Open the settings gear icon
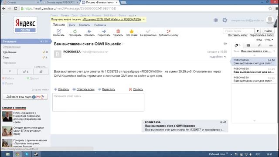Screen dimensions: 279x157 225,20
